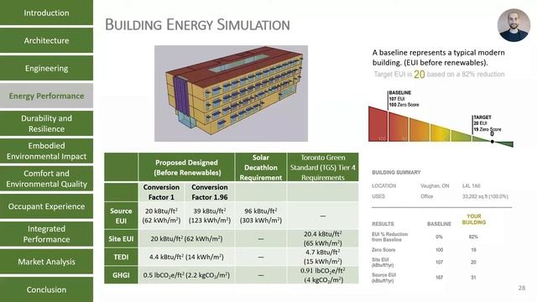Click the Conversion Factor 1 subheader
Screen dimensions: 537x302
click(161, 192)
